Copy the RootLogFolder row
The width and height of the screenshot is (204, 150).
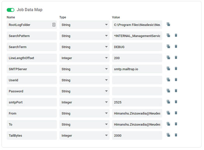168,24
